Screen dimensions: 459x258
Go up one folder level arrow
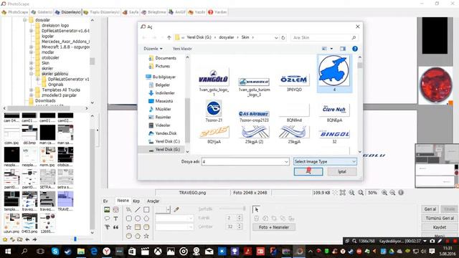coord(169,37)
